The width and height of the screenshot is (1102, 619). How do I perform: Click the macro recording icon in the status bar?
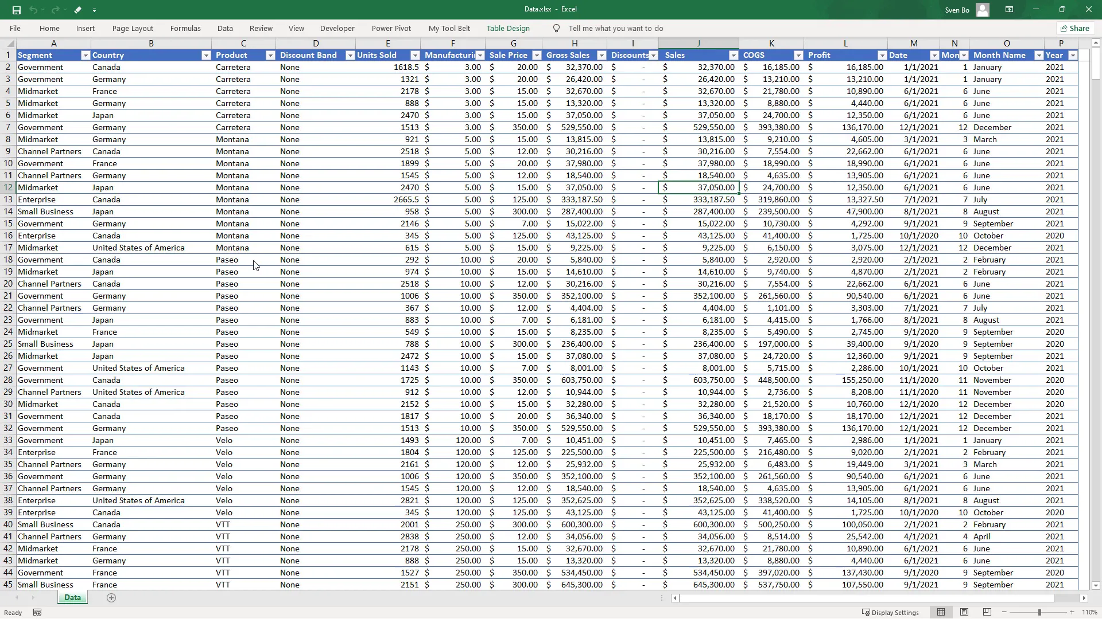tap(37, 613)
